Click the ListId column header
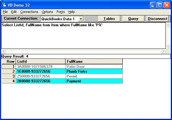 [41, 62]
